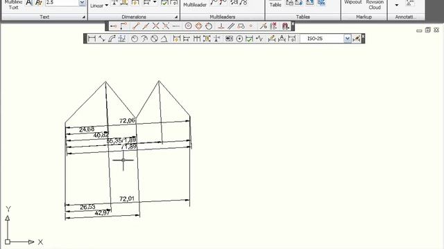Image resolution: width=444 pixels, height=249 pixels.
Task: Run Dimension Update tool
Action: [x=291, y=39]
